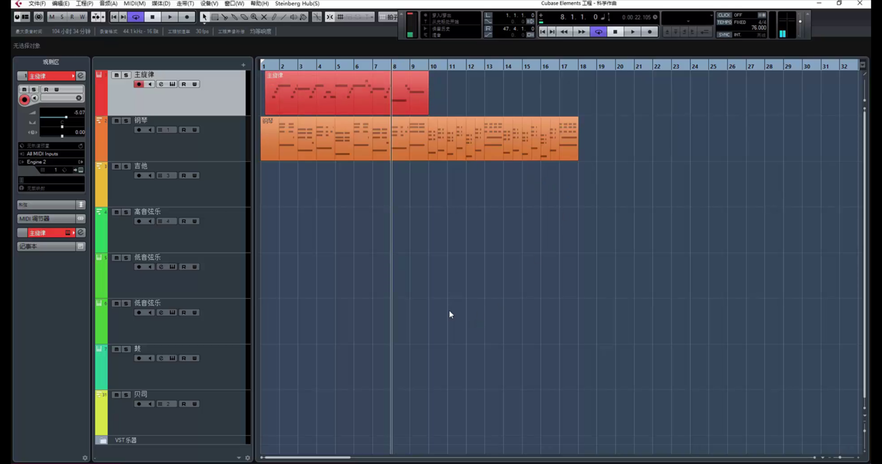Image resolution: width=882 pixels, height=464 pixels.
Task: Open the 无鼓映射 drum map dropdown
Action: point(51,188)
